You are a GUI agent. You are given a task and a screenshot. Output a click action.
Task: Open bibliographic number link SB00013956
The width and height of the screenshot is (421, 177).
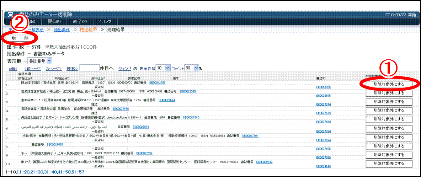click(157, 82)
